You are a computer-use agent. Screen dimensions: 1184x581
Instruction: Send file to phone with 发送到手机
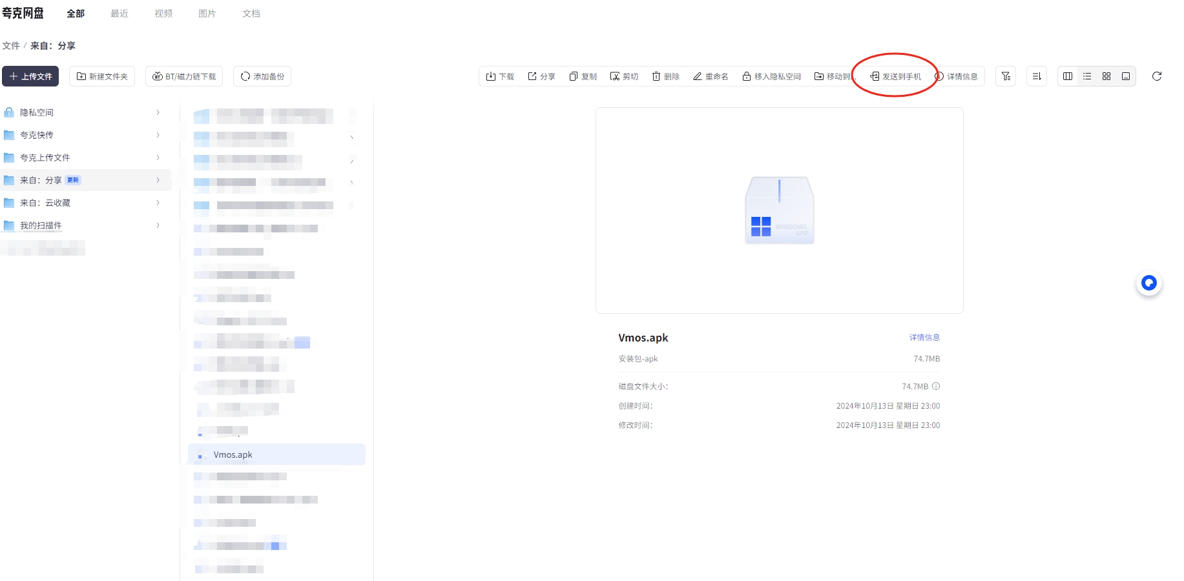(895, 76)
